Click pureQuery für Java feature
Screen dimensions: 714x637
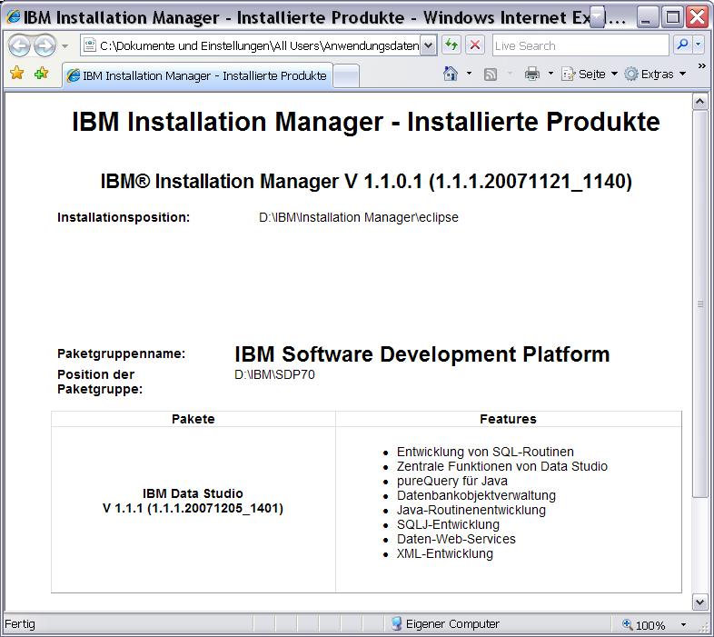pyautogui.click(x=451, y=481)
